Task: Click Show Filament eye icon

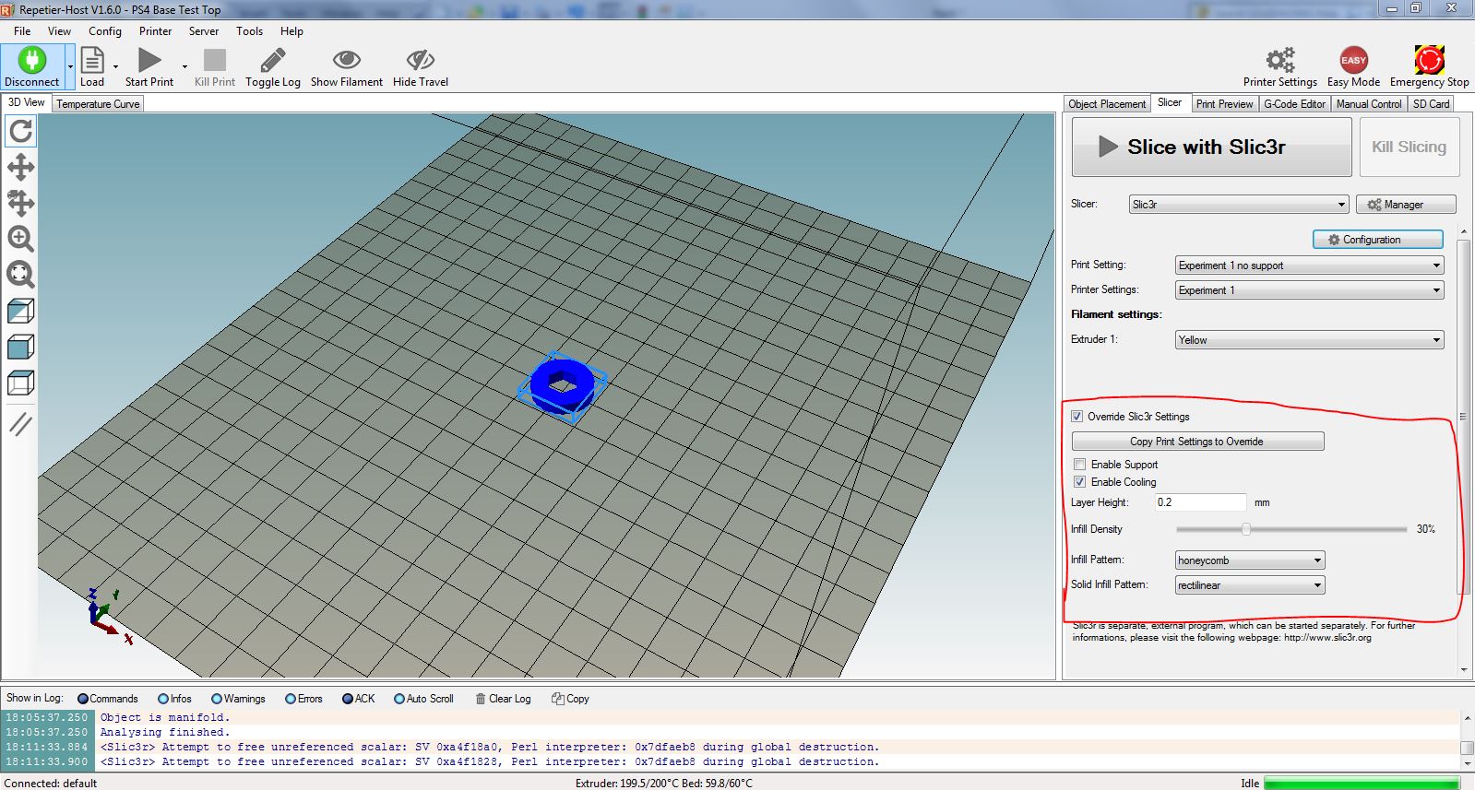Action: 347,60
